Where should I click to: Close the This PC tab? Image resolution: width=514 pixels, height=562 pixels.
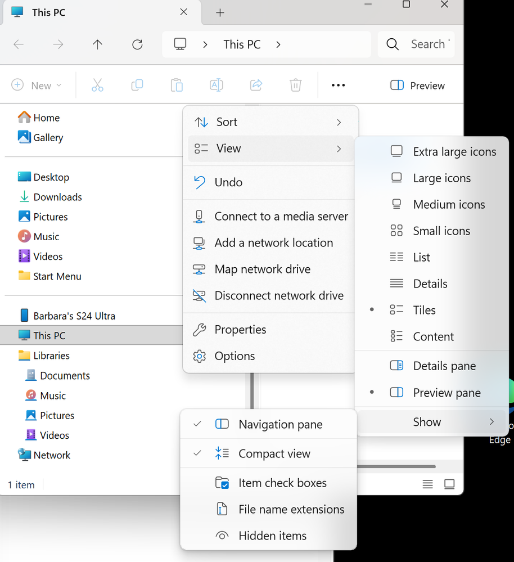pyautogui.click(x=183, y=12)
